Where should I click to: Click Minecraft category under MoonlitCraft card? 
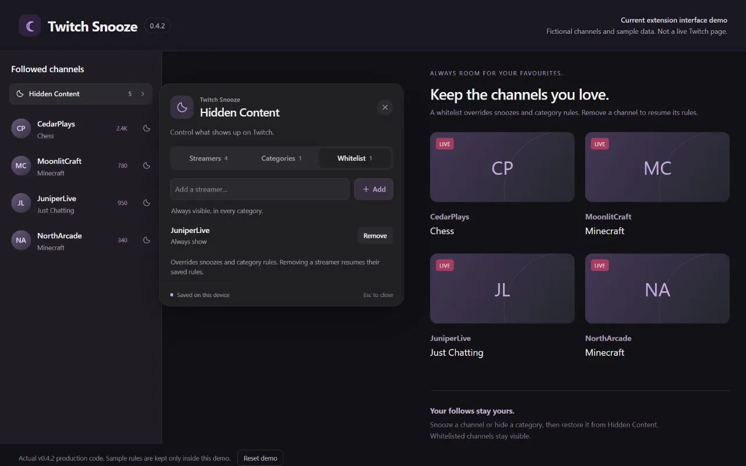point(604,231)
